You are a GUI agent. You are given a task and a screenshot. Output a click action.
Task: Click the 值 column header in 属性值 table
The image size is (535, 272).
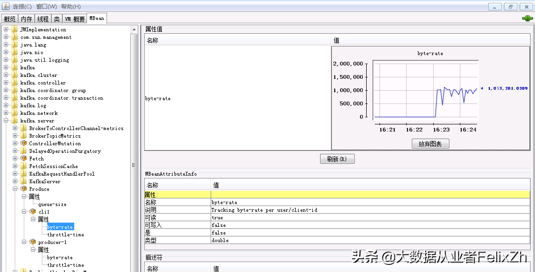[x=430, y=40]
